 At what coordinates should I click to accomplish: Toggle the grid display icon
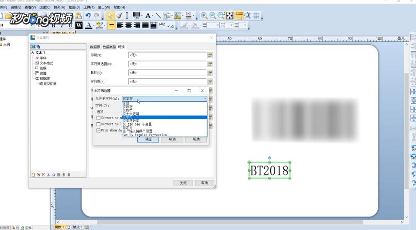click(256, 15)
